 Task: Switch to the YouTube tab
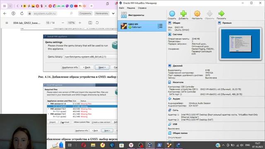pyautogui.click(x=76, y=6)
